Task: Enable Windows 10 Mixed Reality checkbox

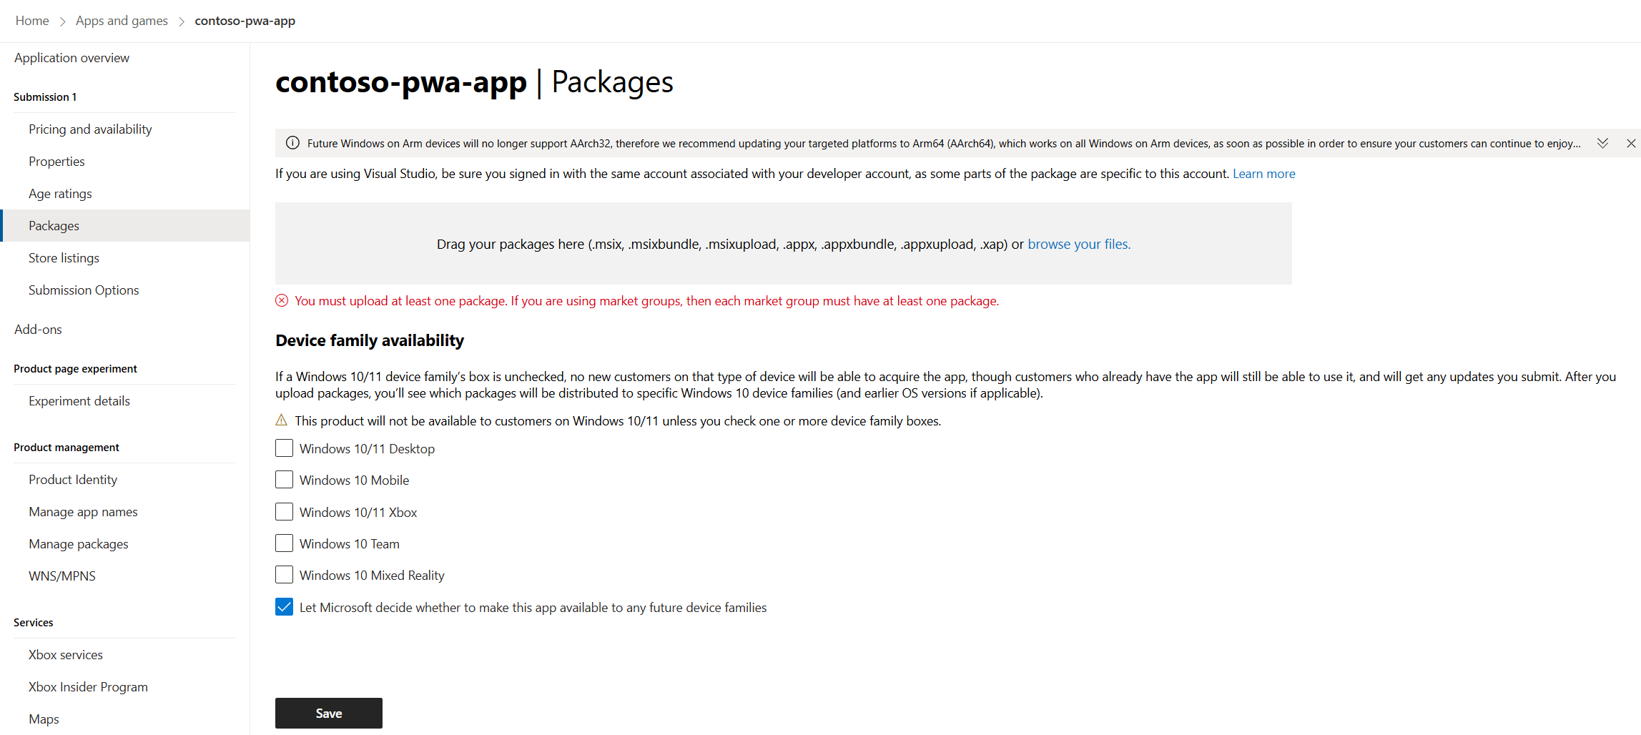Action: pyautogui.click(x=284, y=575)
